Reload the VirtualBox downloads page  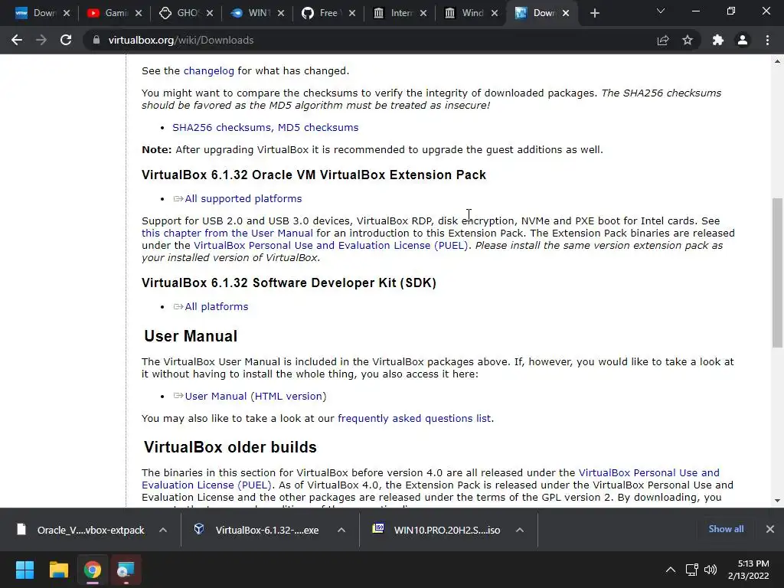click(66, 40)
